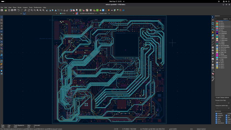The height and width of the screenshot is (130, 231).
Task: Click the Zoom in icon
Action: 32,10
